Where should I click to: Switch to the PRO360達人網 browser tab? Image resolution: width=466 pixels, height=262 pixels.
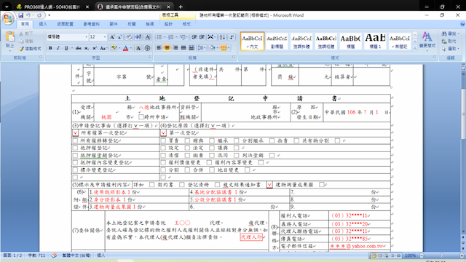click(x=52, y=7)
